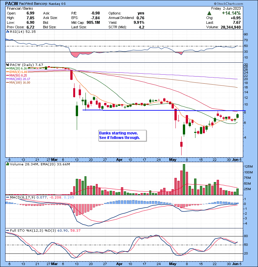Click the RSI value 52.35

[30, 32]
